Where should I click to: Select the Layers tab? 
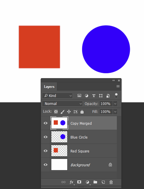[x=49, y=87]
